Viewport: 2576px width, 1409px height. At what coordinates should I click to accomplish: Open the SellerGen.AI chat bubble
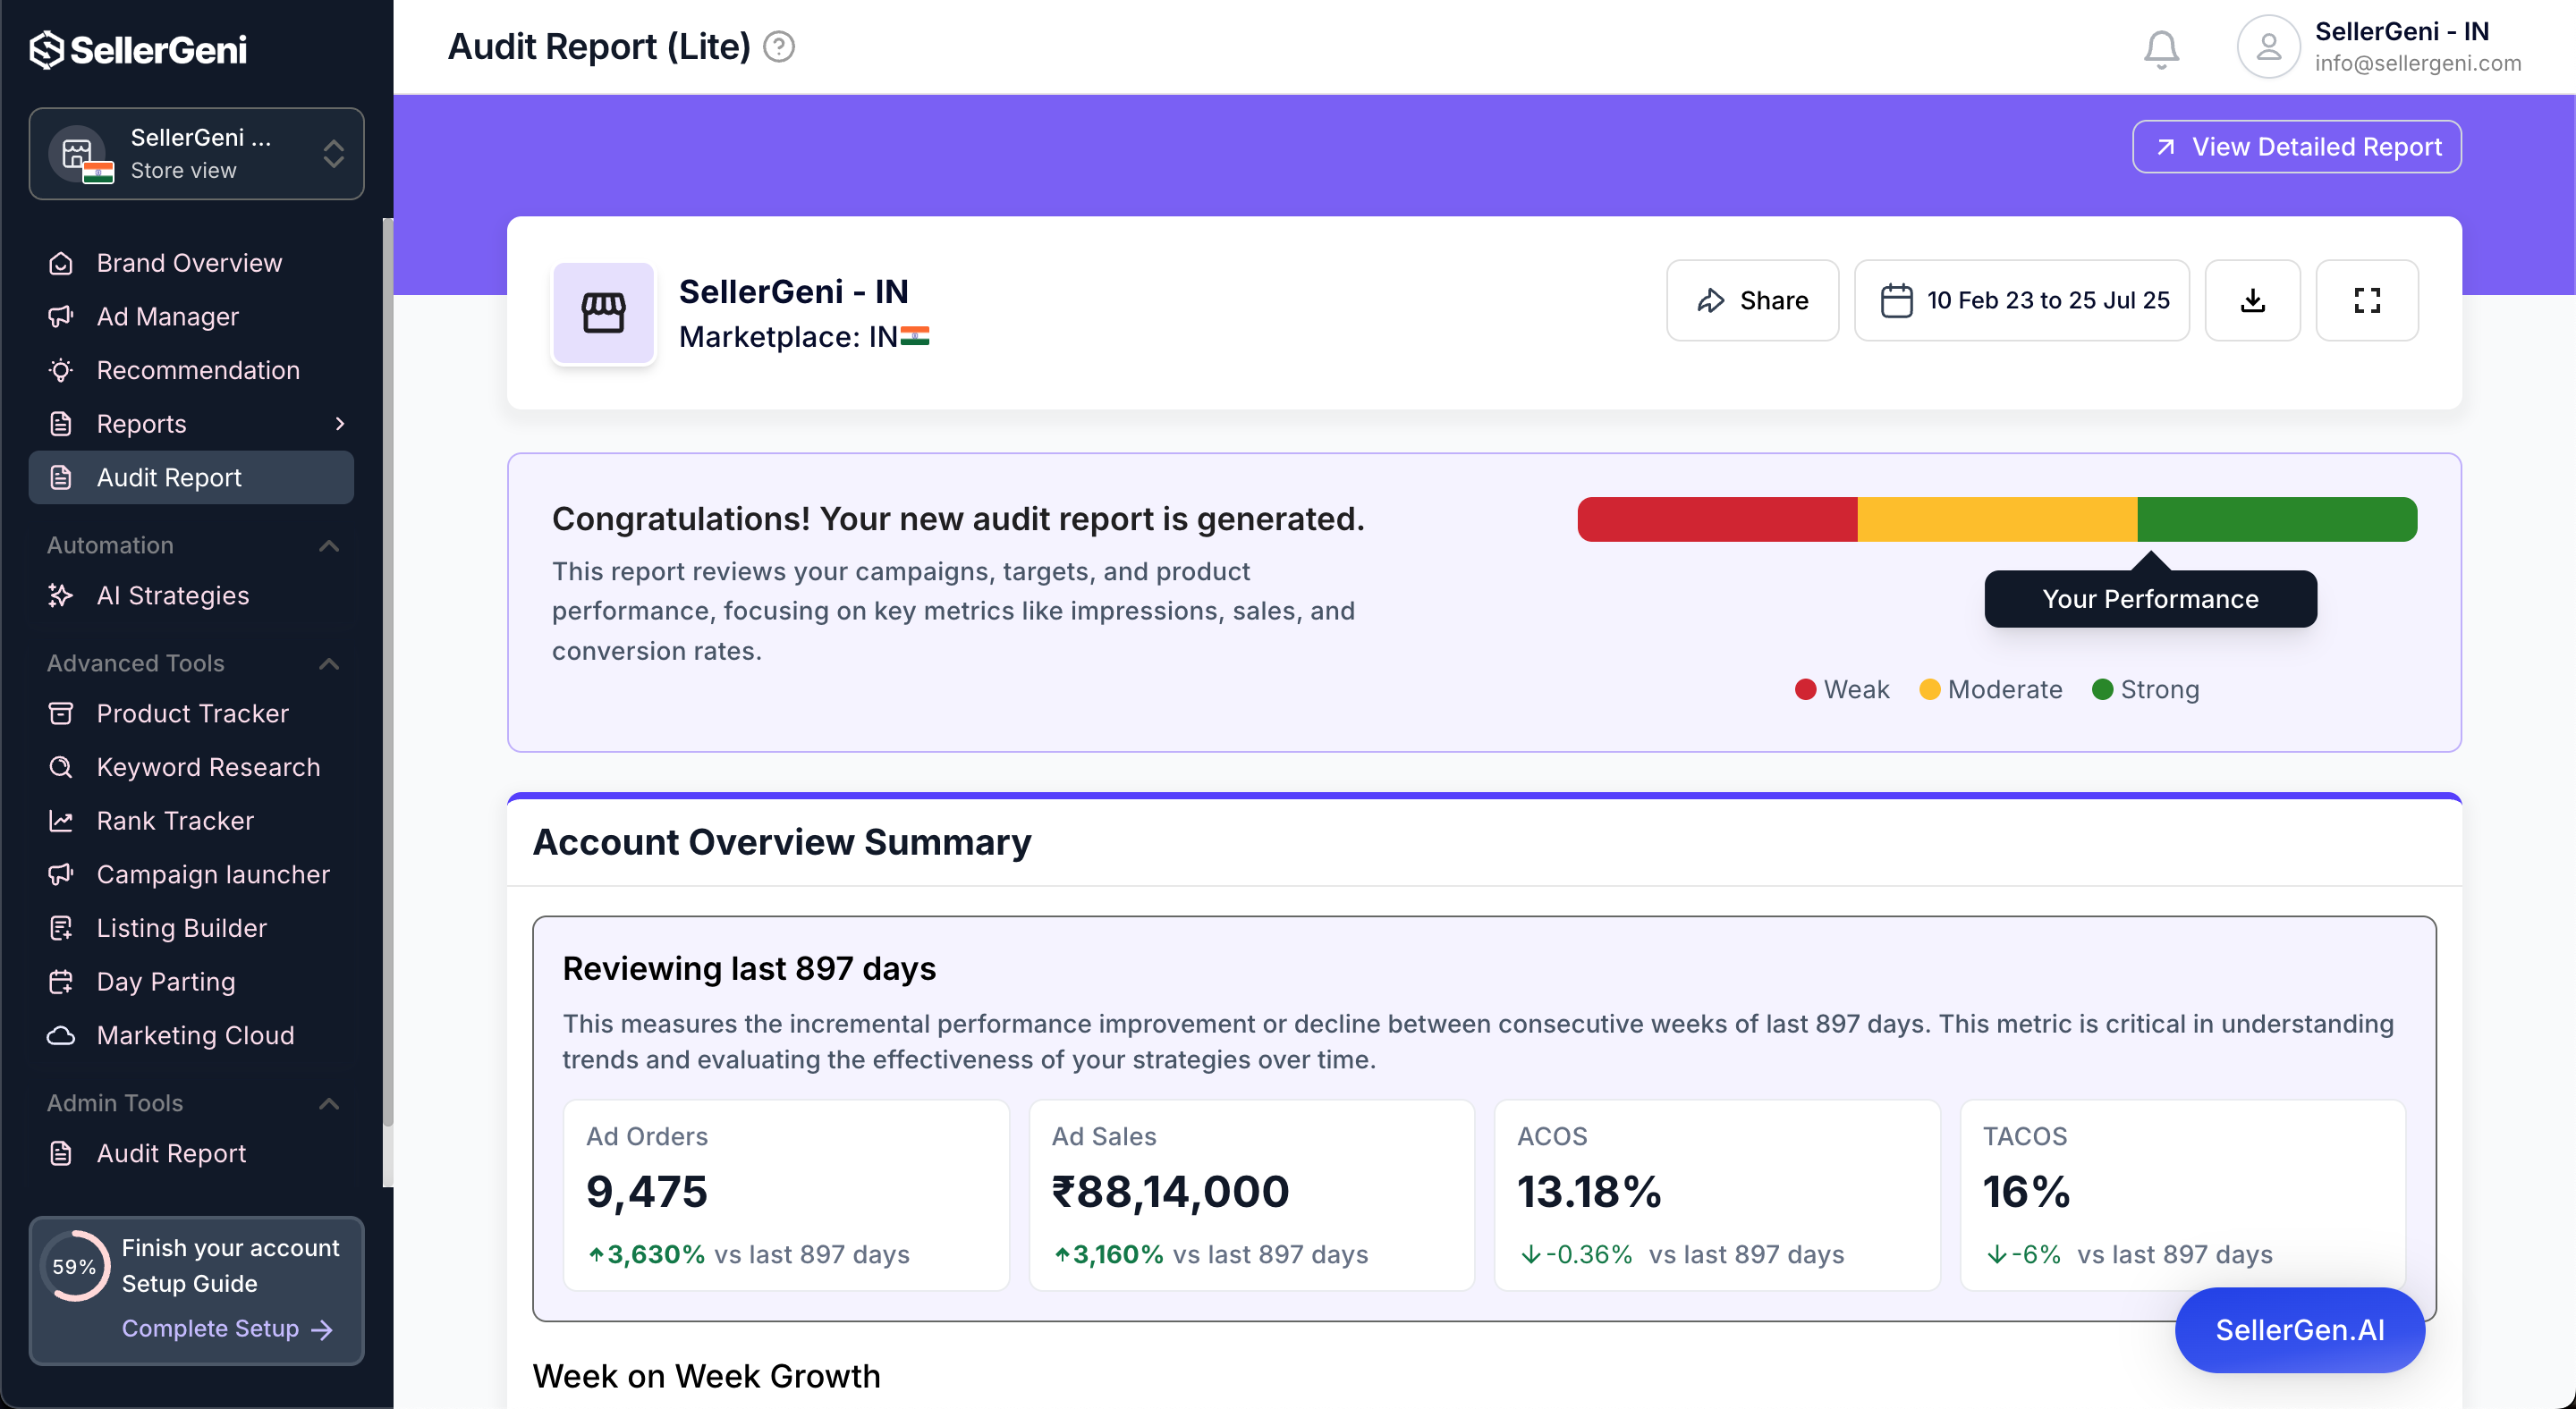[x=2298, y=1330]
